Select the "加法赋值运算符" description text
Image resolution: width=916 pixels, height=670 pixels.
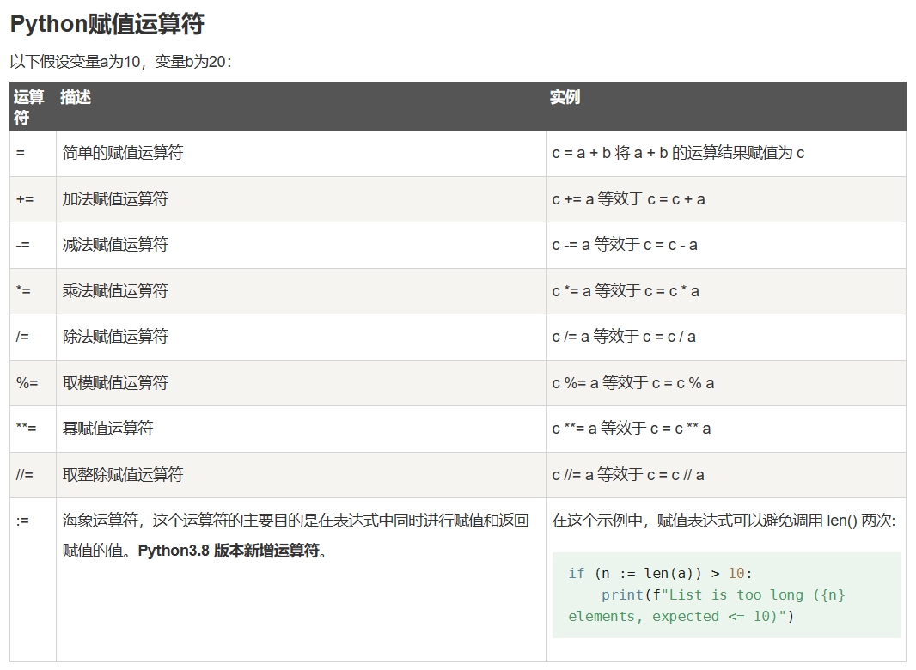click(x=115, y=199)
